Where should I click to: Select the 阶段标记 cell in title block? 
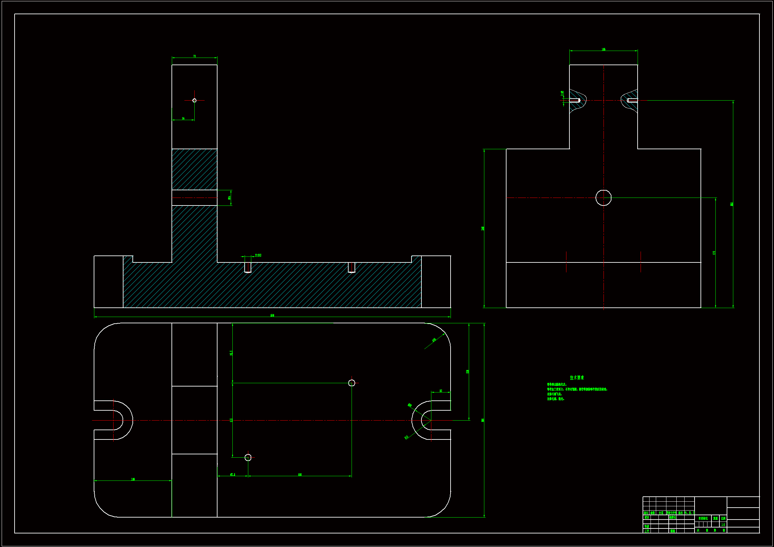click(x=703, y=518)
